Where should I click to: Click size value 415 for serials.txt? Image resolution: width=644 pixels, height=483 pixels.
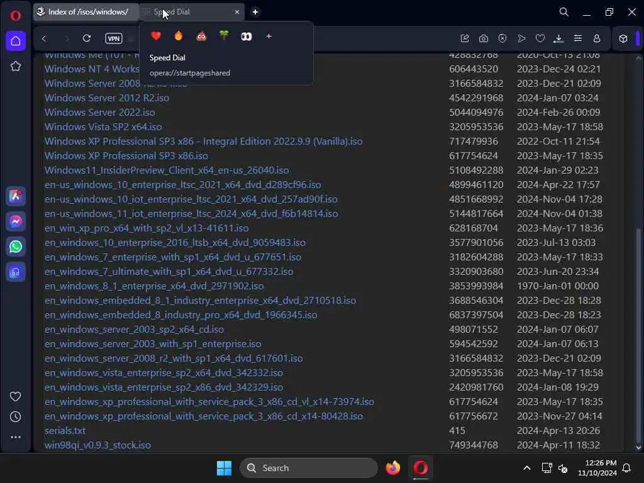[x=457, y=430]
